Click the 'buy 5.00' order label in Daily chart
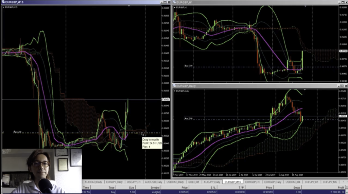The height and width of the screenshot is (194, 348). click(x=188, y=118)
